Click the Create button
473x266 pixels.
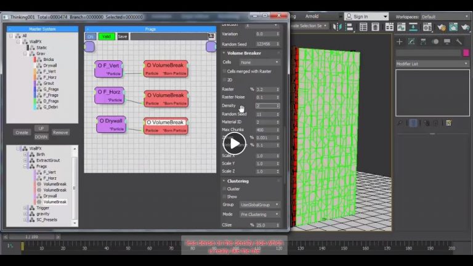[x=22, y=132]
